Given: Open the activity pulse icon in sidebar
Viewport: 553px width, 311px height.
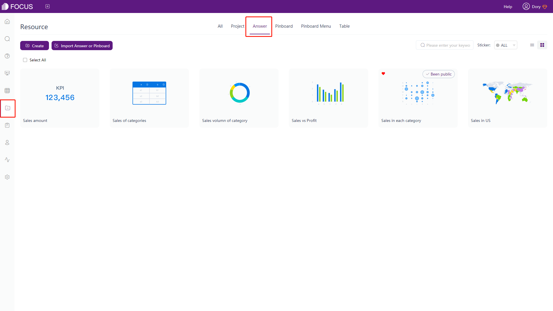Looking at the screenshot, I should (7, 160).
